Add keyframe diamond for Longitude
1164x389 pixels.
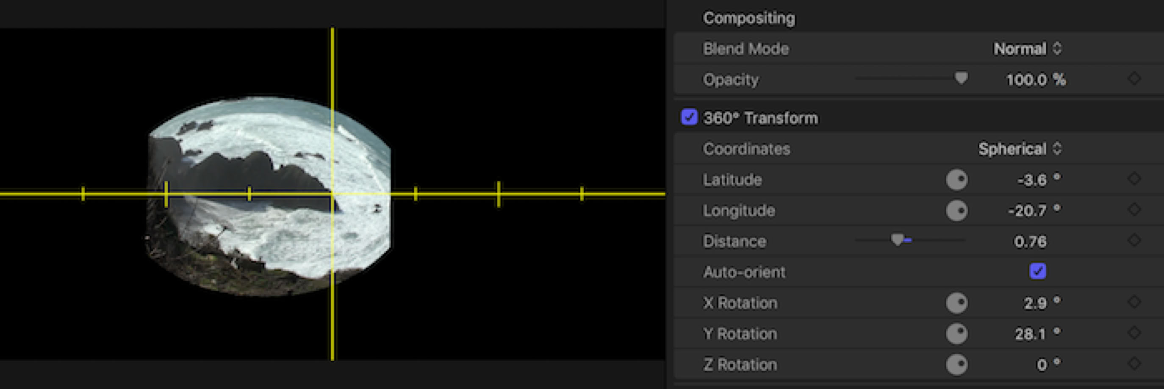(x=1134, y=210)
